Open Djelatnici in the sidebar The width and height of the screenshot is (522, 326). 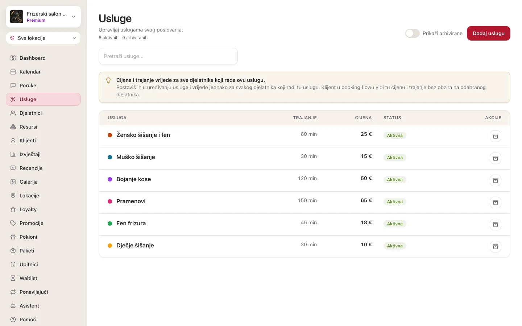(43, 113)
